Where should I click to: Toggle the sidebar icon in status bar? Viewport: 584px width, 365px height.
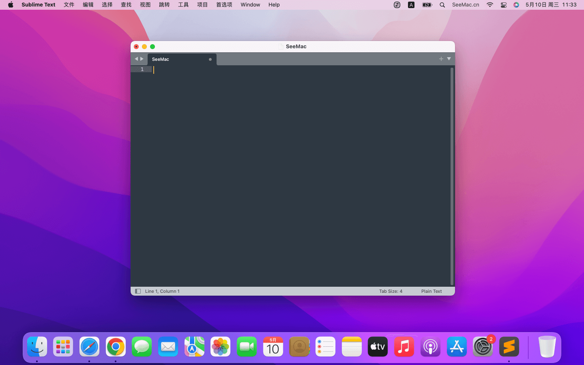(x=138, y=291)
